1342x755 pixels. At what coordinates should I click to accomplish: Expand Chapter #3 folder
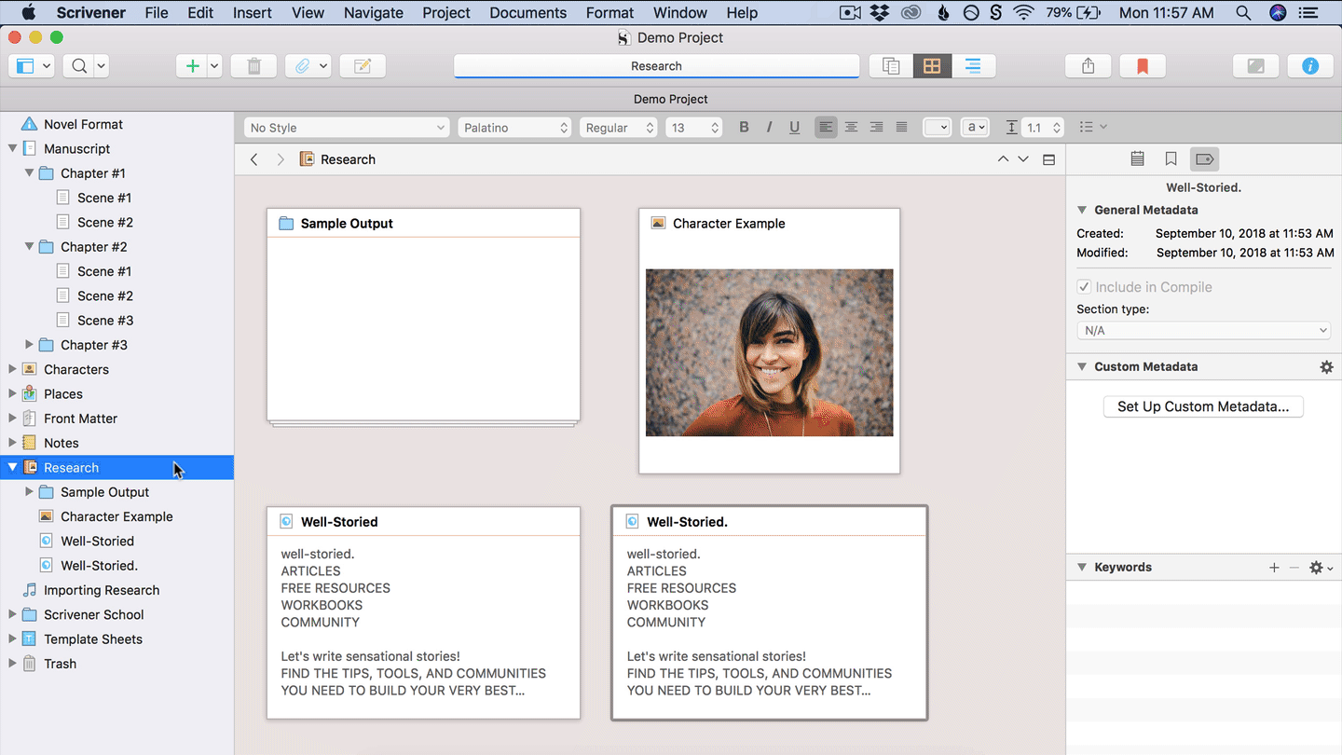29,345
